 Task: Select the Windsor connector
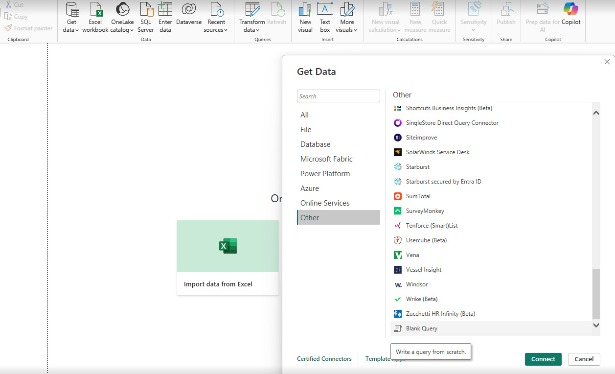(x=491, y=284)
